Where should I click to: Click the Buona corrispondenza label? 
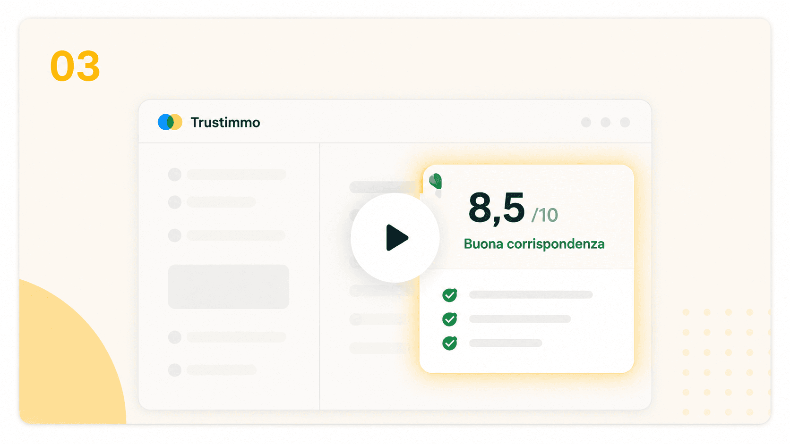534,244
